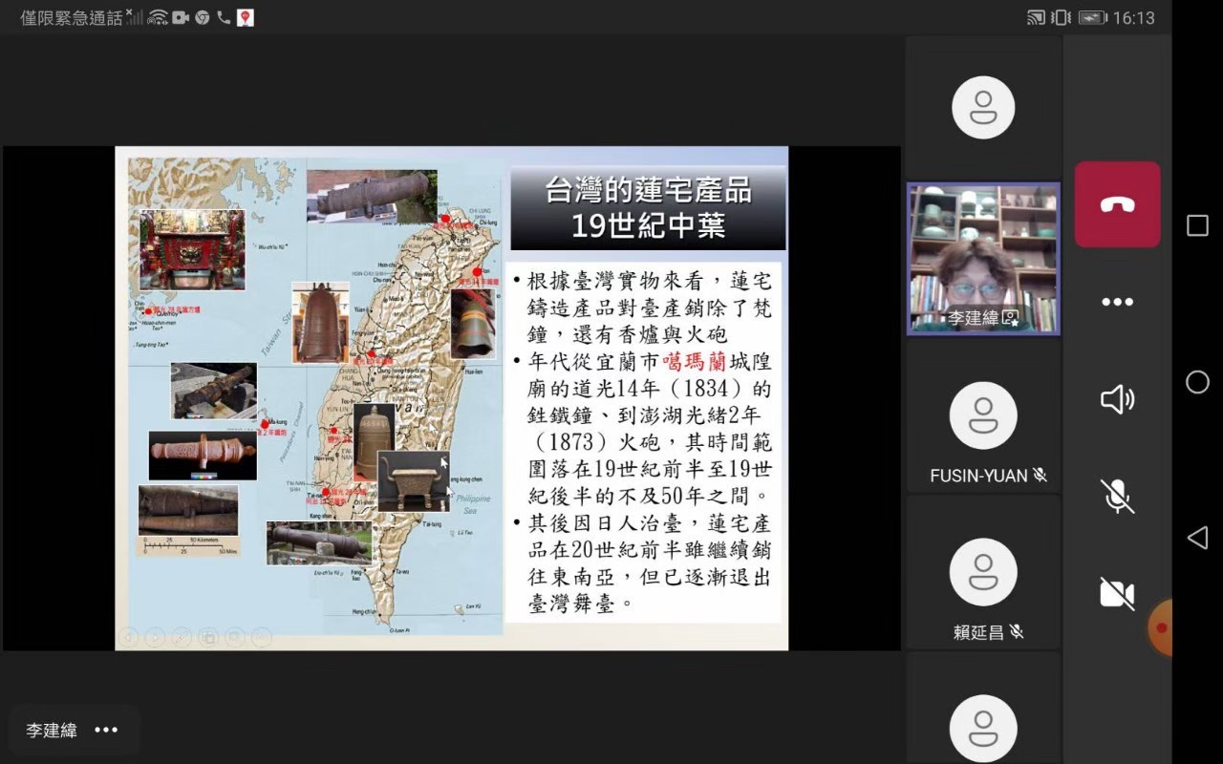This screenshot has height=764, width=1223.
Task: Tap the battery indicator in status bar
Action: click(1091, 18)
